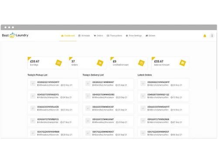Viewport: 218px width, 164px height.
Task: Open Latest Orders thumbnail for order OD66
Action: [143, 108]
